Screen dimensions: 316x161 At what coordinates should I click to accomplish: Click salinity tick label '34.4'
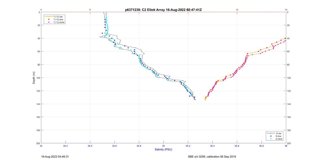pos(90,146)
